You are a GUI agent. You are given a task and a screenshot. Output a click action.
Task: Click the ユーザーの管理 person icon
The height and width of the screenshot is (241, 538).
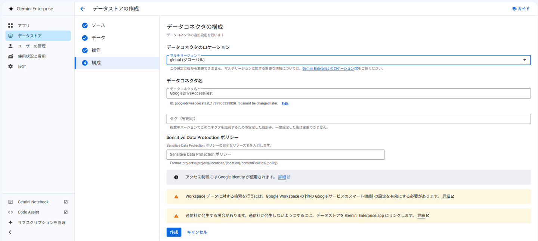click(10, 46)
